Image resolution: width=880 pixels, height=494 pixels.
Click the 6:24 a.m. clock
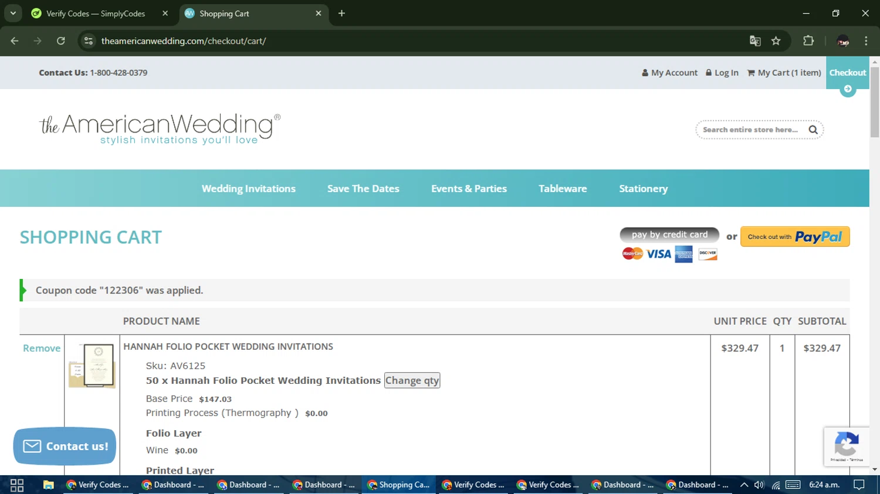click(824, 485)
